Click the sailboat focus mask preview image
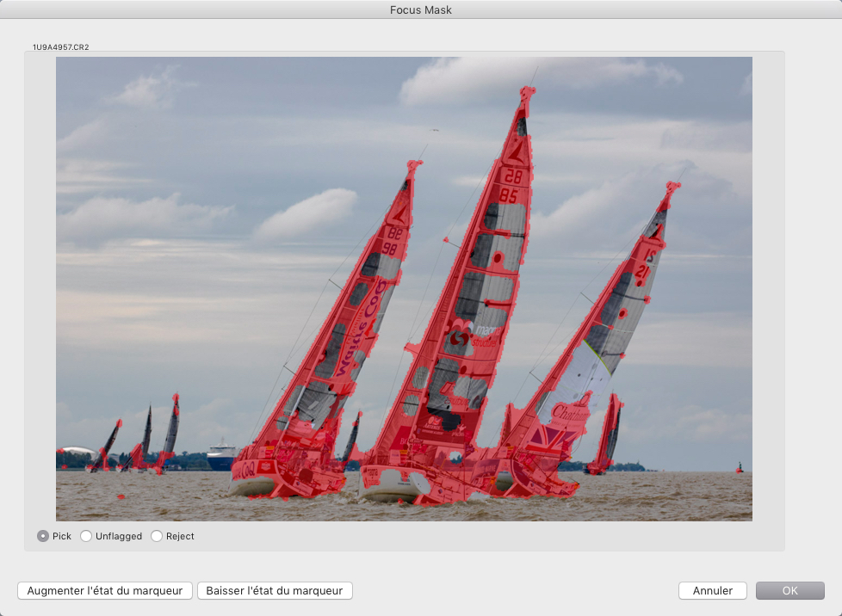This screenshot has height=616, width=842. 404,289
